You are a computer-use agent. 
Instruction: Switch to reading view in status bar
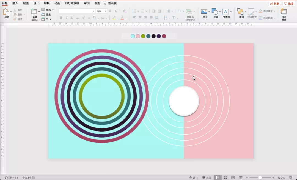[x=233, y=178]
